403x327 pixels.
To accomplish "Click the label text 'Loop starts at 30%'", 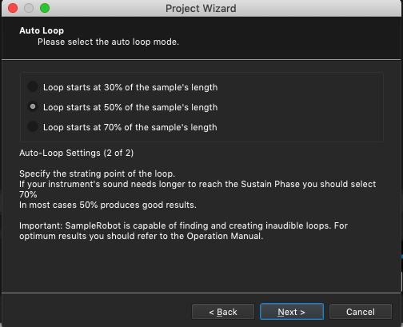I will tap(82, 87).
